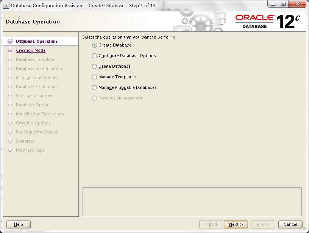
Task: Click the Next button
Action: point(236,224)
